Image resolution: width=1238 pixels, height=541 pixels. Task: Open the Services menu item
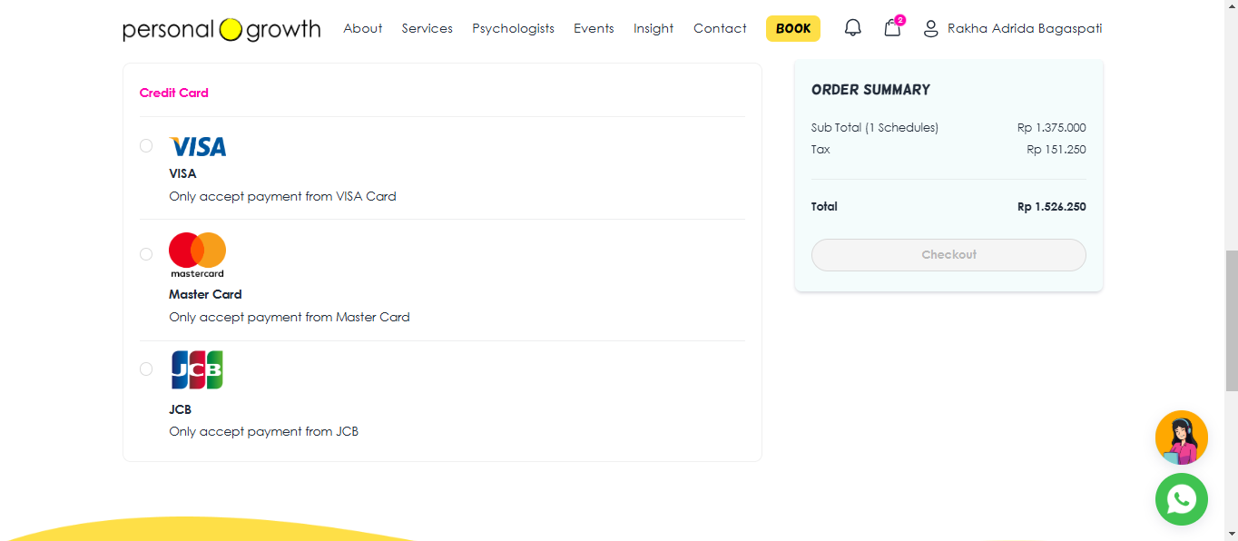pyautogui.click(x=427, y=28)
